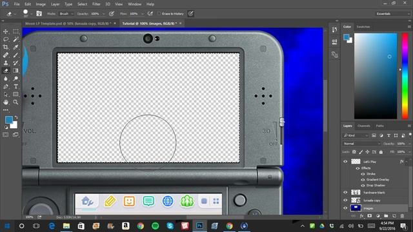Hide the Gradient Overlay effect

pyautogui.click(x=363, y=180)
